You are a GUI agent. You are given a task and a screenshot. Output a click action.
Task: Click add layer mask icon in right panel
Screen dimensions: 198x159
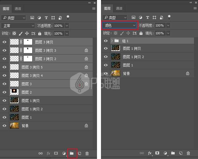[x=157, y=153]
